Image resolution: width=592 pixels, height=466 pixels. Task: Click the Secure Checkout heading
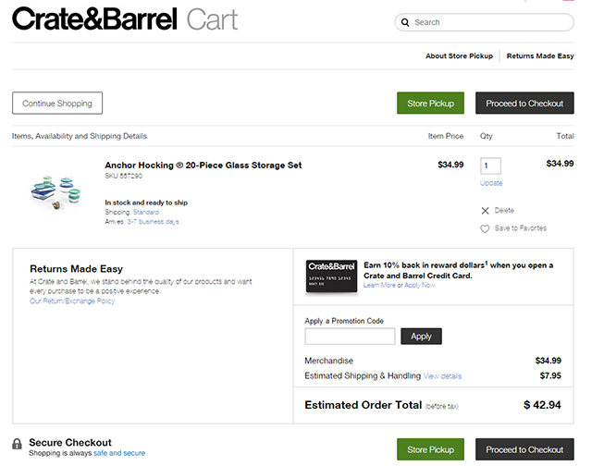pyautogui.click(x=70, y=442)
